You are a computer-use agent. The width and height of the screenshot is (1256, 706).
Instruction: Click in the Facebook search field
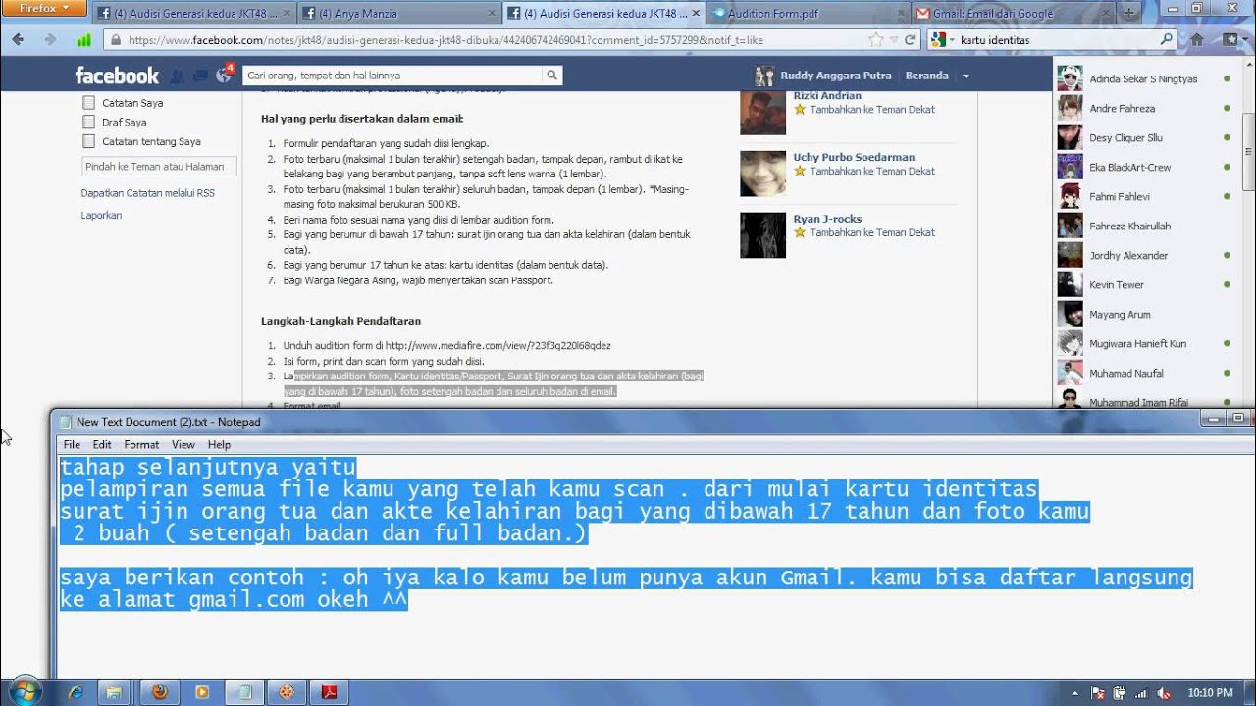(392, 76)
